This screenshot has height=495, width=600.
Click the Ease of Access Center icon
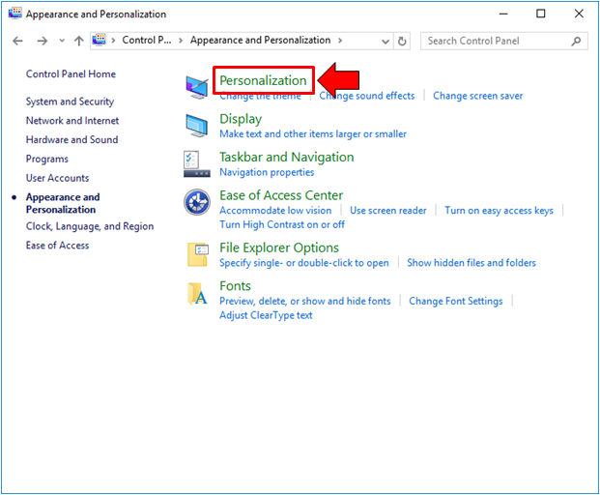click(196, 203)
